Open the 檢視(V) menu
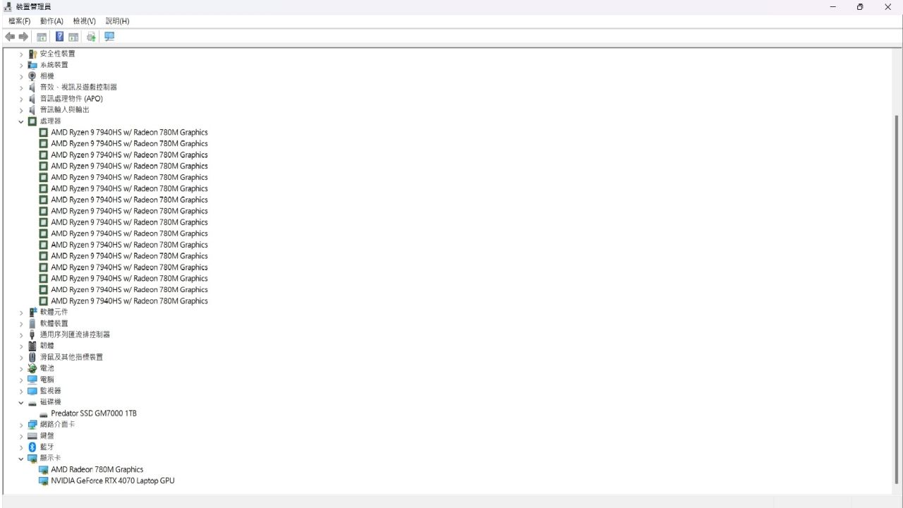 [84, 21]
